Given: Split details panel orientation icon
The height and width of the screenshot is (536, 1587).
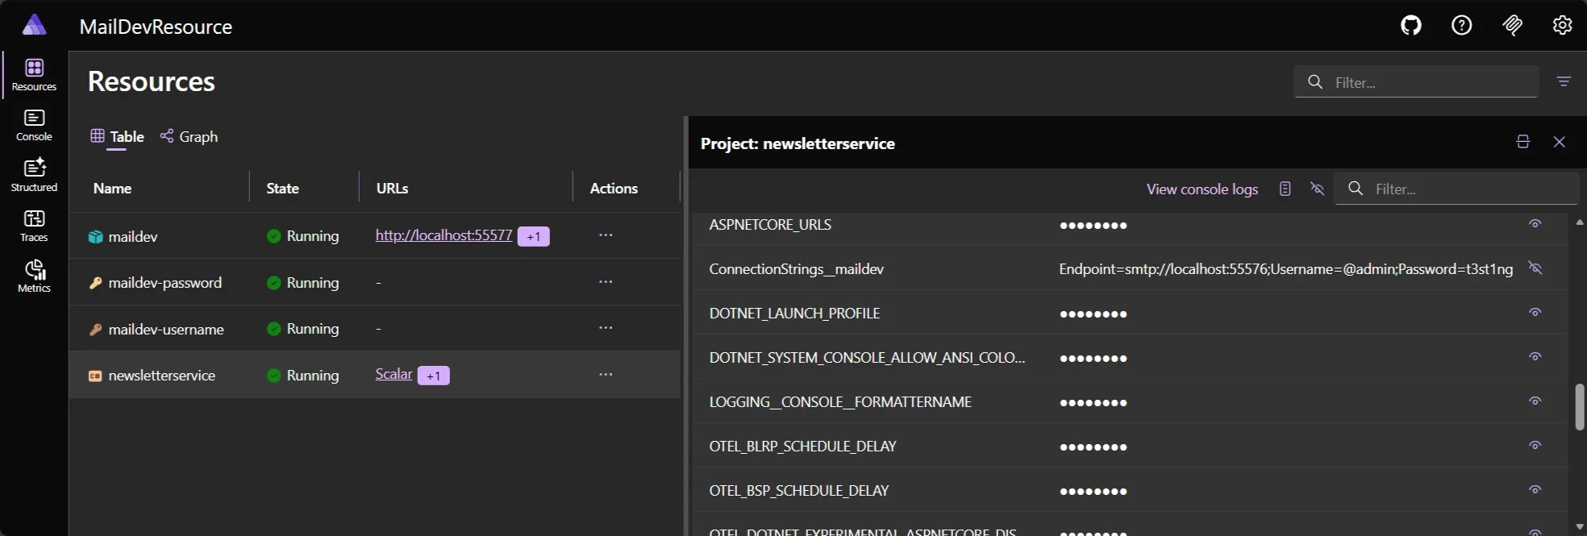Looking at the screenshot, I should pos(1522,142).
